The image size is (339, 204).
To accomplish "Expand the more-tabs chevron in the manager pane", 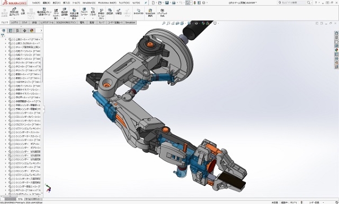I will (41, 30).
